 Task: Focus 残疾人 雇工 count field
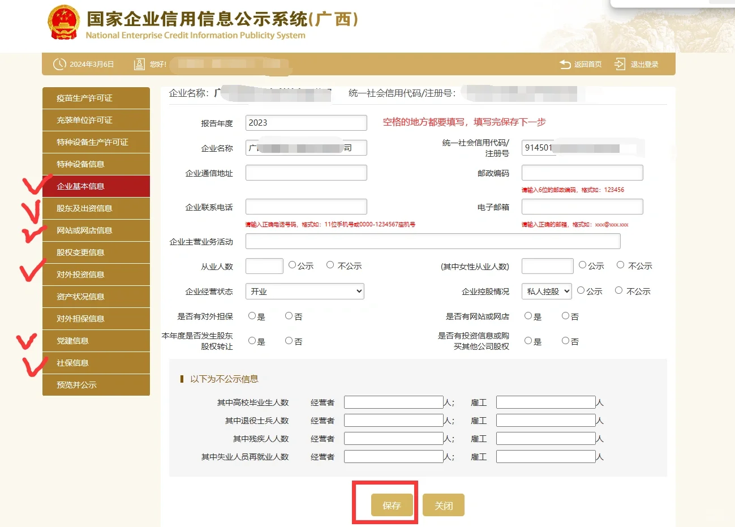click(x=546, y=439)
